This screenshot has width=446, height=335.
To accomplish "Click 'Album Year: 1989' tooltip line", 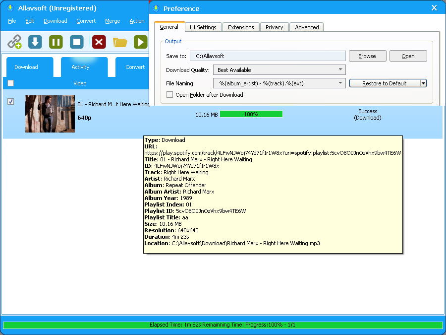I will (x=168, y=198).
